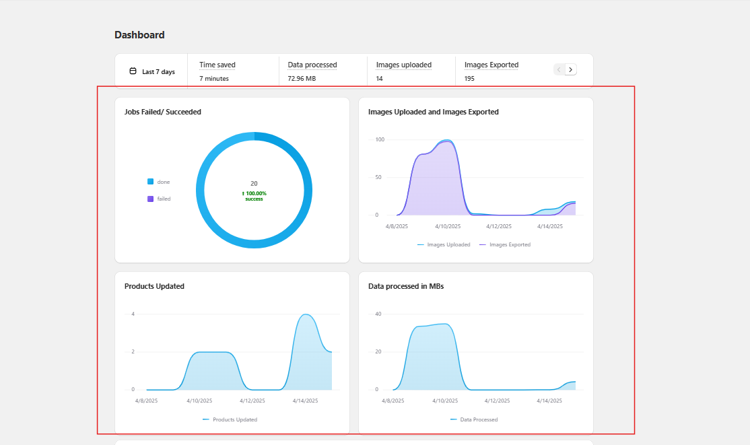Screen dimensions: 750x445
Task: Toggle the done series in donut legend
Action: [x=151, y=182]
